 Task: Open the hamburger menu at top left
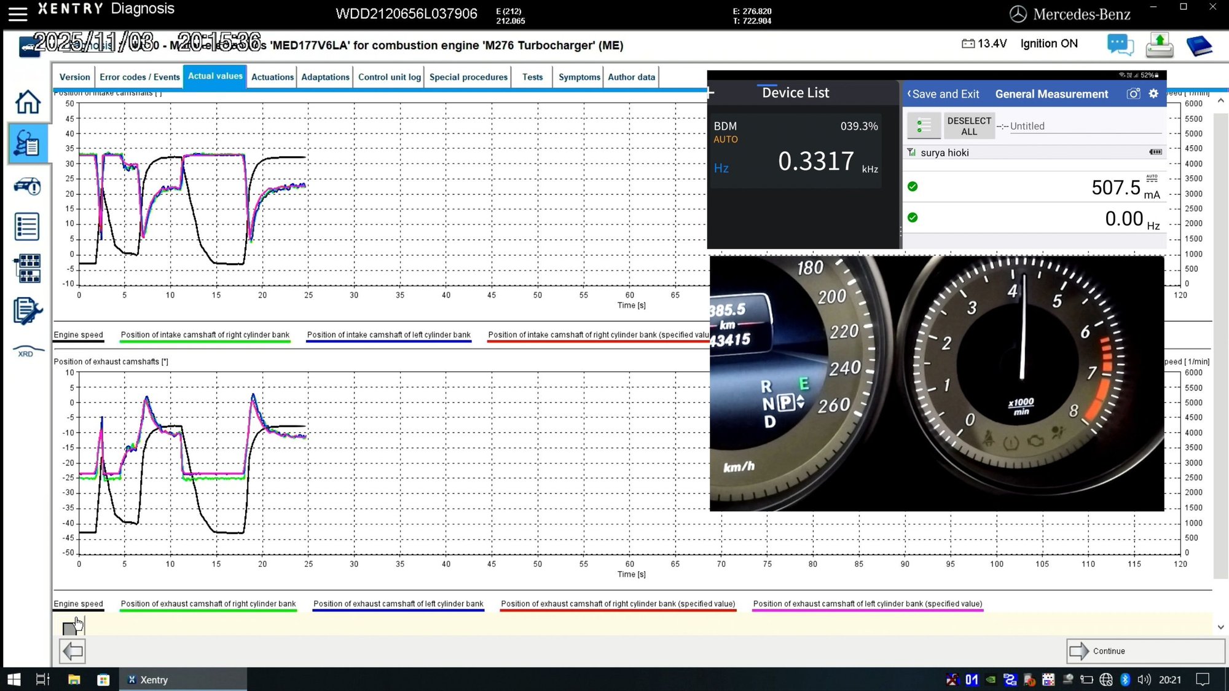pyautogui.click(x=17, y=14)
